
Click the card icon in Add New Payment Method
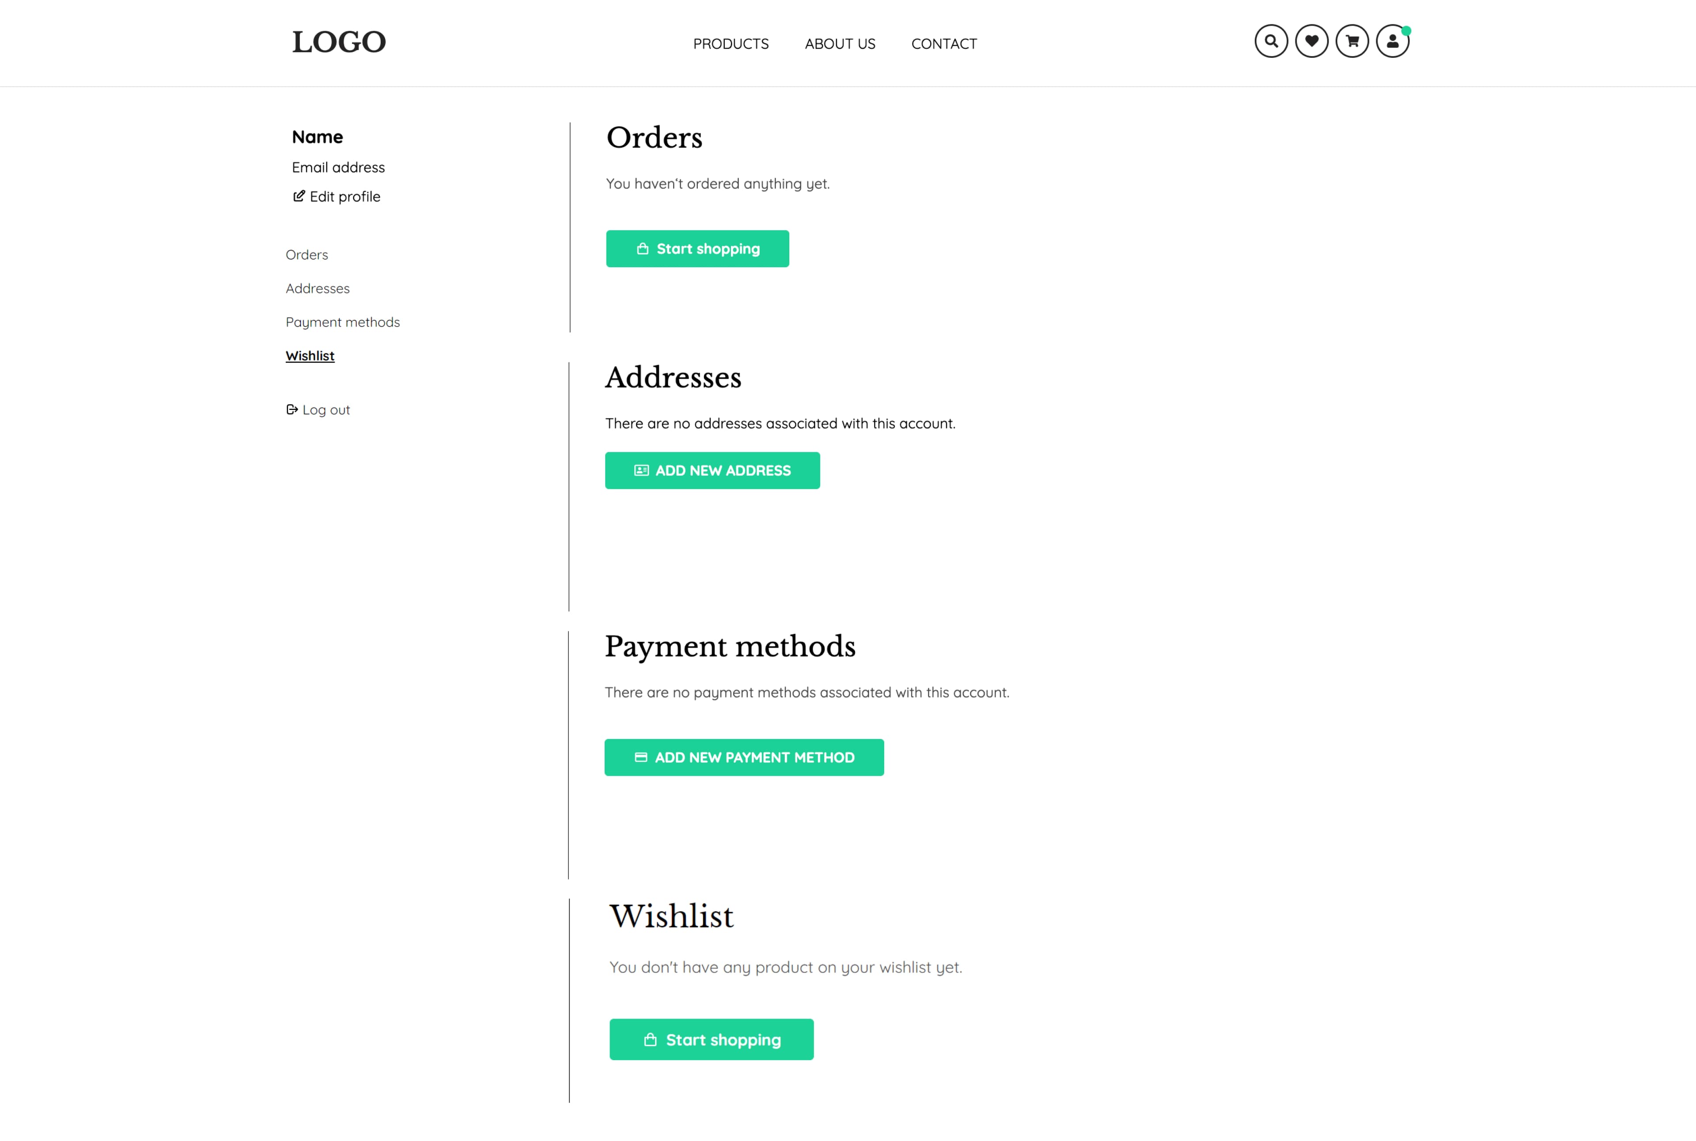click(x=640, y=757)
